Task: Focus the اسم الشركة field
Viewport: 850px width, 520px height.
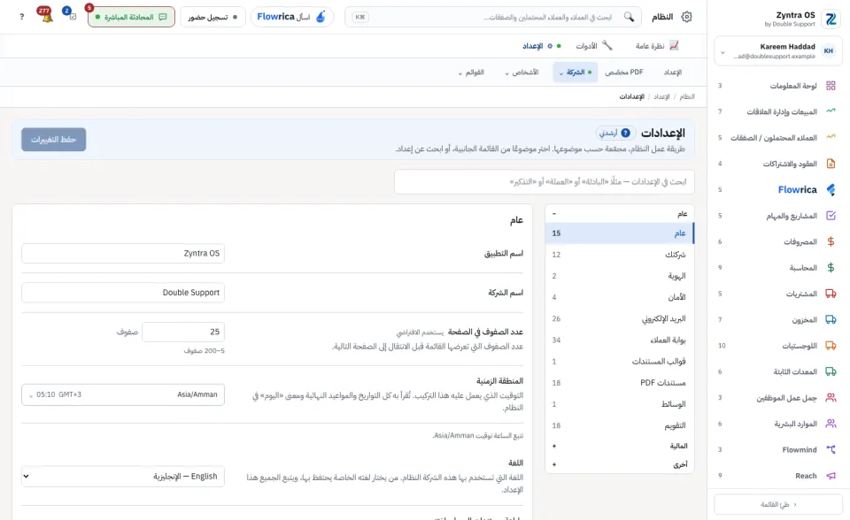Action: (x=123, y=293)
